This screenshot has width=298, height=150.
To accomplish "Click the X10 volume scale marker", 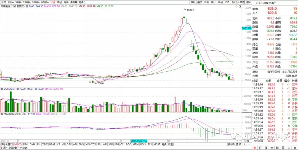I will pyautogui.click(x=244, y=110).
